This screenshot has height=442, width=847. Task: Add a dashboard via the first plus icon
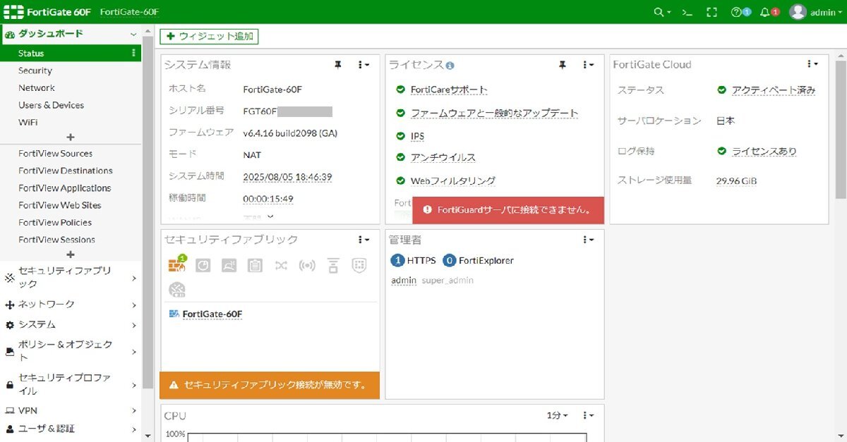click(71, 137)
